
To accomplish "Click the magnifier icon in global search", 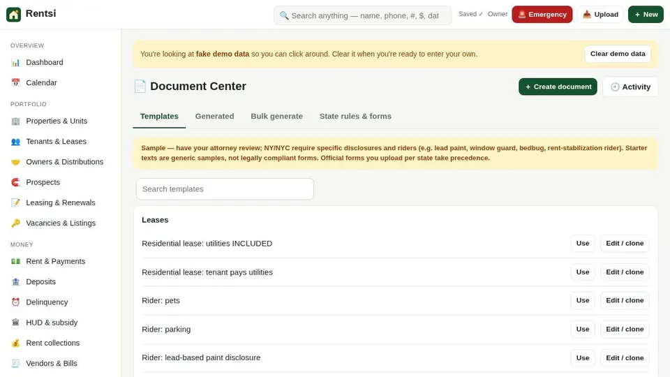I will (284, 16).
